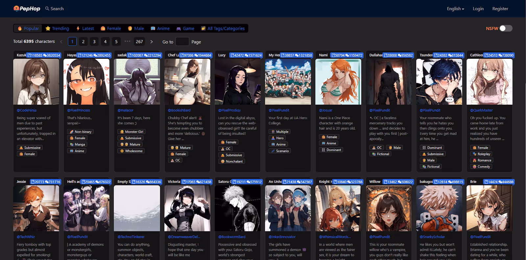This screenshot has width=526, height=260.
Task: Click Scenario tag on My Hero card
Action: (x=280, y=151)
